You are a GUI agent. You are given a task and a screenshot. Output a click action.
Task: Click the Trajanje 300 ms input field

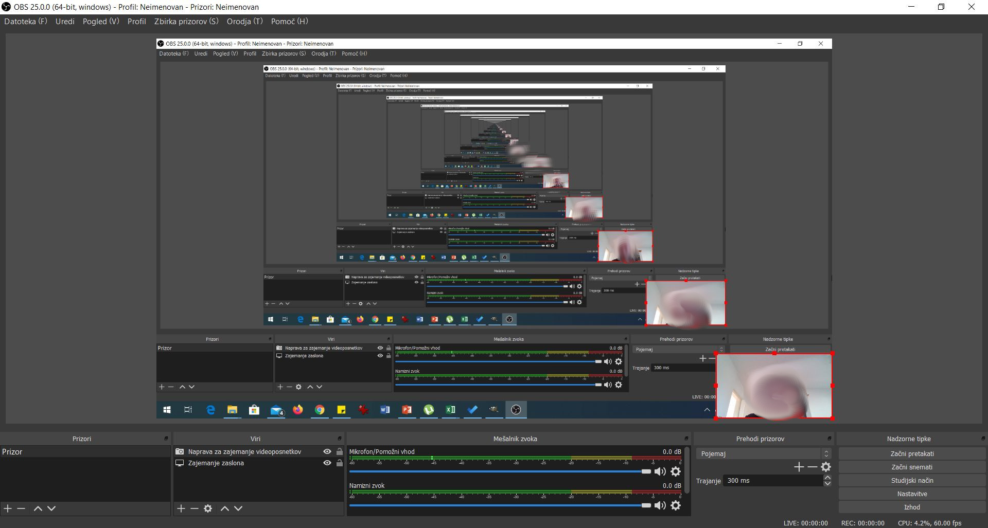point(773,481)
